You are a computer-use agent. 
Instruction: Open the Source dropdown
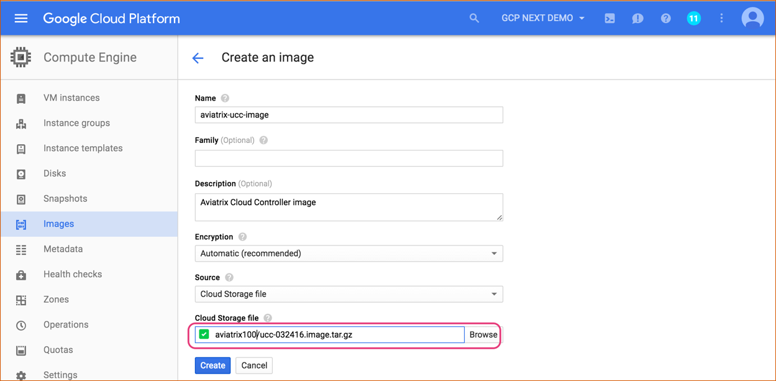[x=349, y=293]
